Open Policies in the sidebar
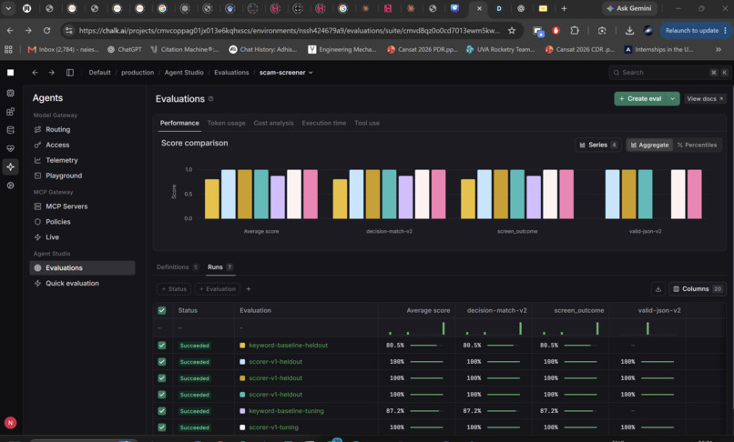Viewport: 734px width, 442px height. 58,222
